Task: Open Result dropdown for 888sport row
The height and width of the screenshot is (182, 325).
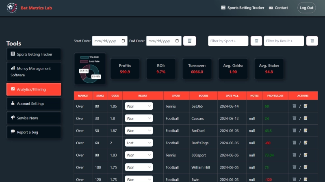Action: click(x=139, y=155)
